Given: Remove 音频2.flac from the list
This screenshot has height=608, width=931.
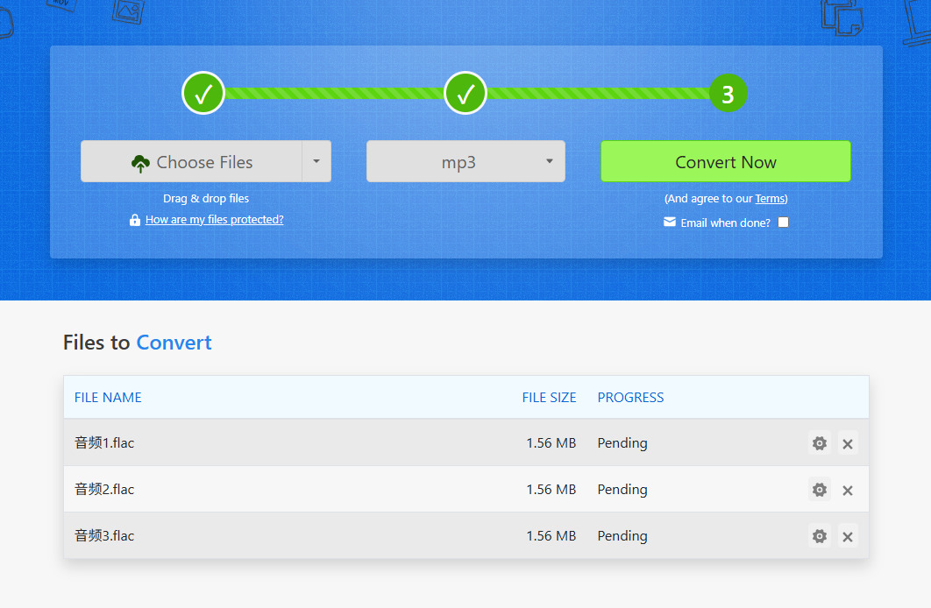Looking at the screenshot, I should 848,490.
